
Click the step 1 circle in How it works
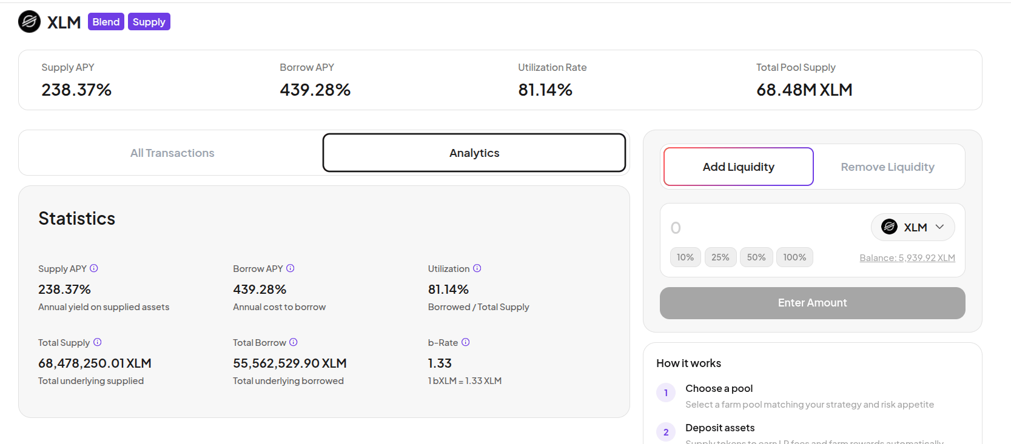pos(666,393)
